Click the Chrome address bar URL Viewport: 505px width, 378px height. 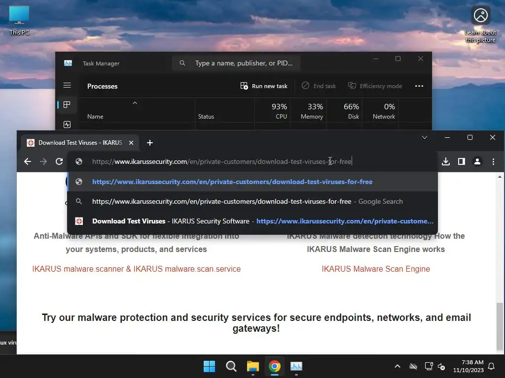[x=221, y=161]
